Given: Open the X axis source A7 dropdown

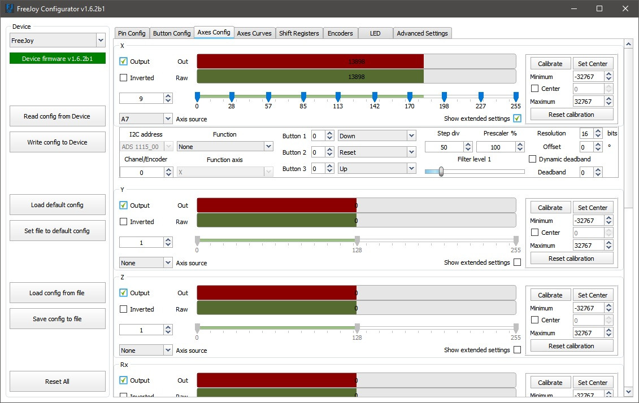Looking at the screenshot, I should tap(146, 119).
